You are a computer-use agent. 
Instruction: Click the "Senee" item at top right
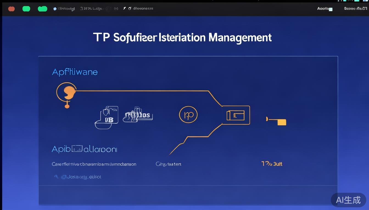point(355,9)
